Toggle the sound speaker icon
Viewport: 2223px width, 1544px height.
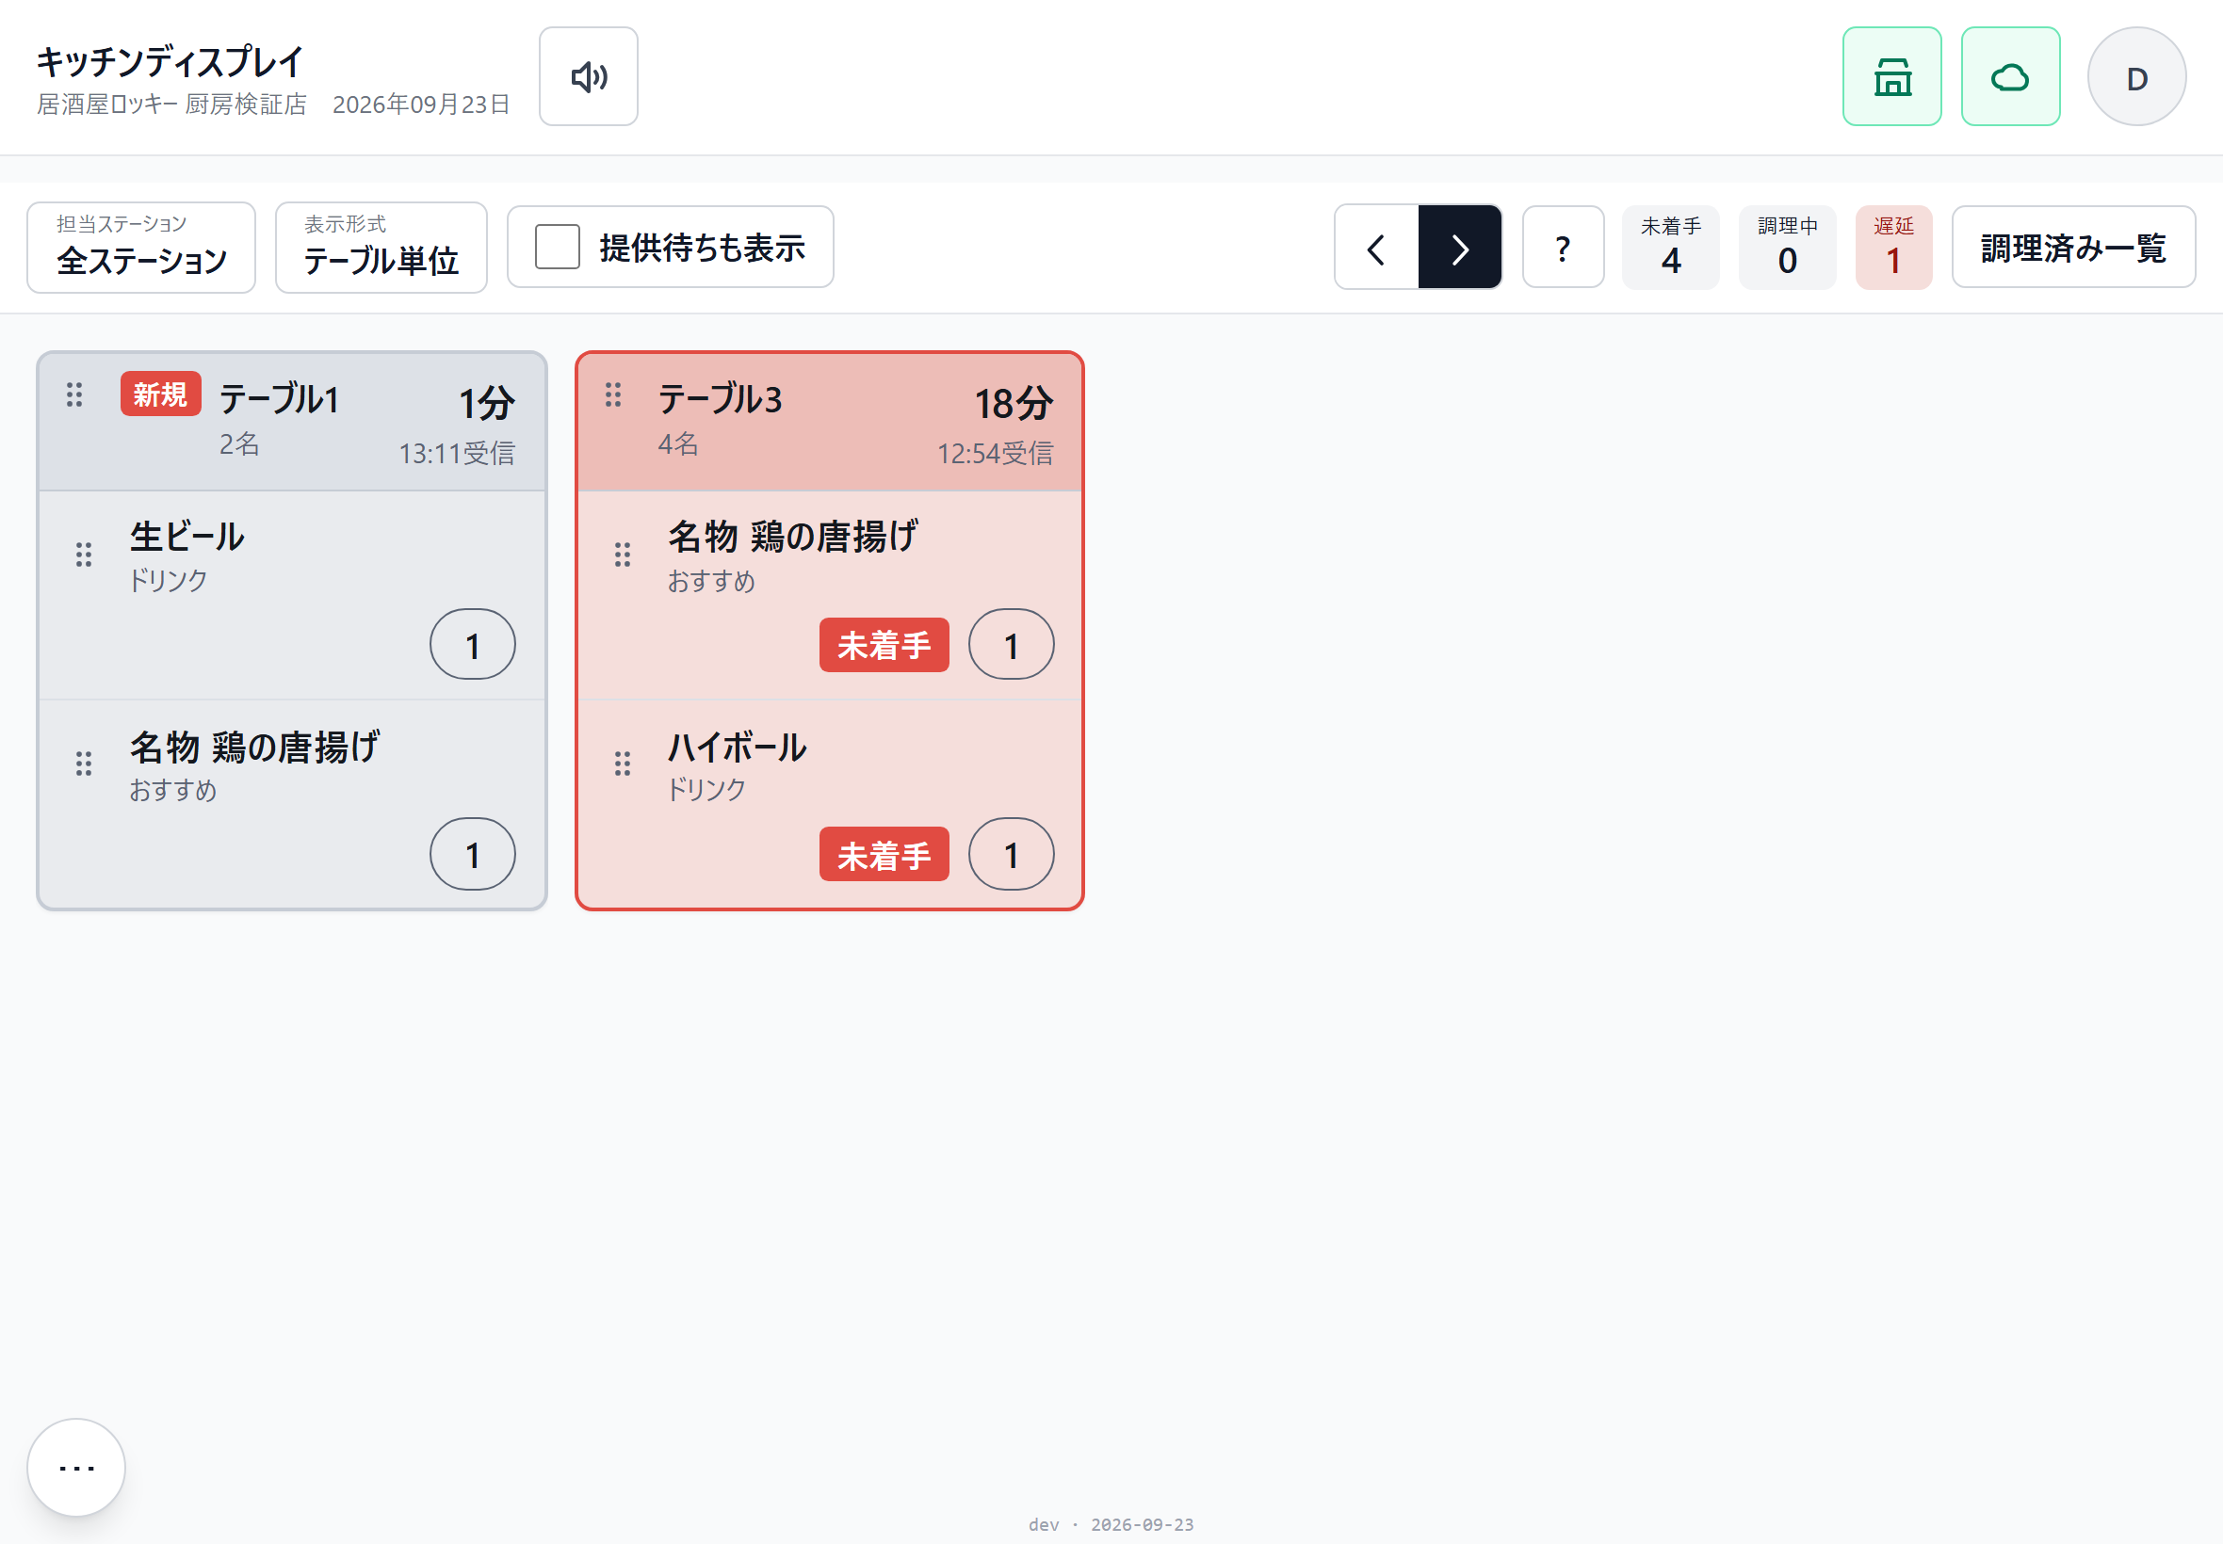[589, 76]
